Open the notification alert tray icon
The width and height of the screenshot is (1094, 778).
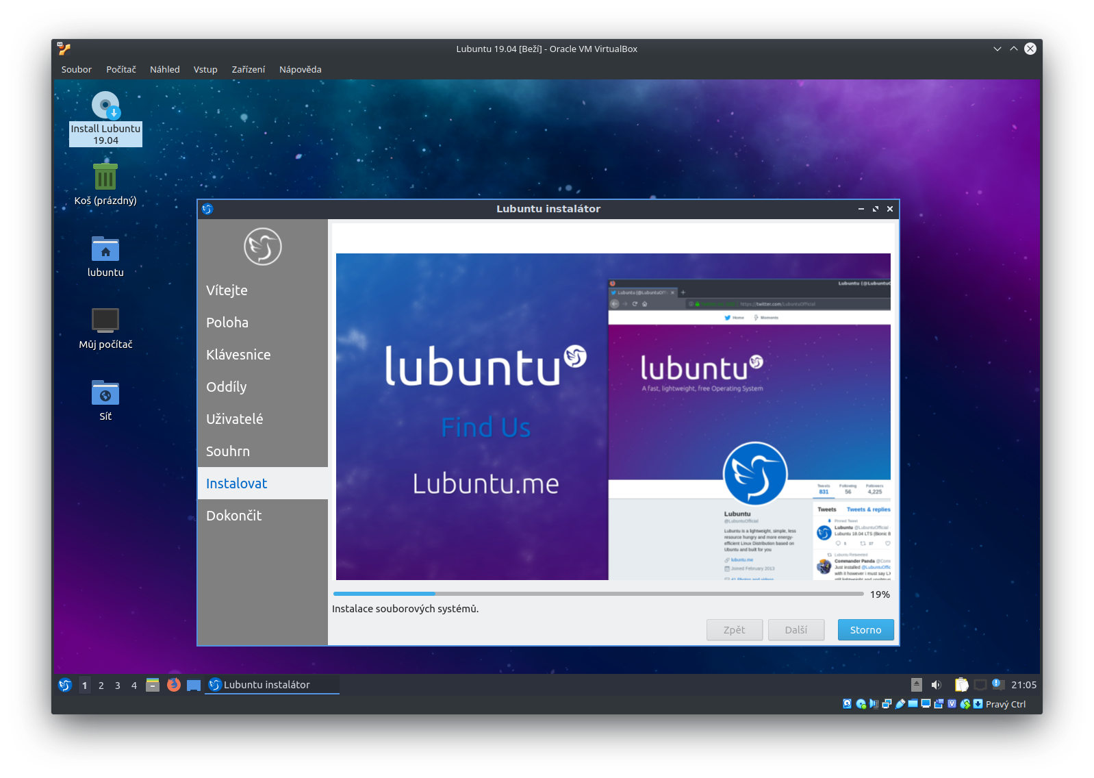[998, 685]
